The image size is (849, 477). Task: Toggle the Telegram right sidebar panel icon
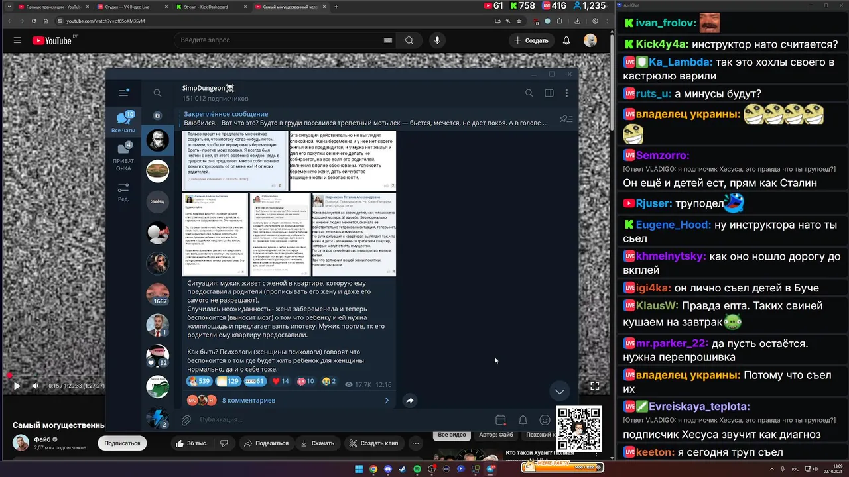(549, 93)
